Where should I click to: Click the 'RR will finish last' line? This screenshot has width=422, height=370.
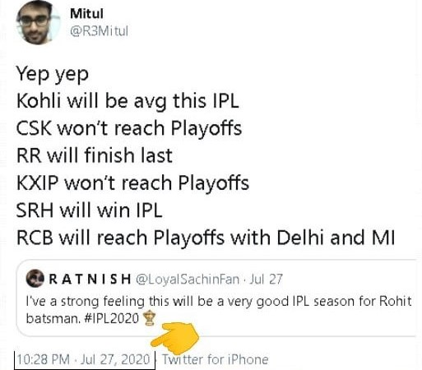(95, 155)
